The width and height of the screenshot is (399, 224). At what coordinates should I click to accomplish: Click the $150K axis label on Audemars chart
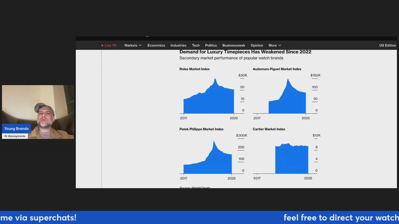pyautogui.click(x=315, y=75)
